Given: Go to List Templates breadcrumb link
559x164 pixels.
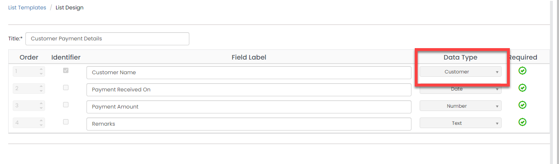Looking at the screenshot, I should coord(27,8).
